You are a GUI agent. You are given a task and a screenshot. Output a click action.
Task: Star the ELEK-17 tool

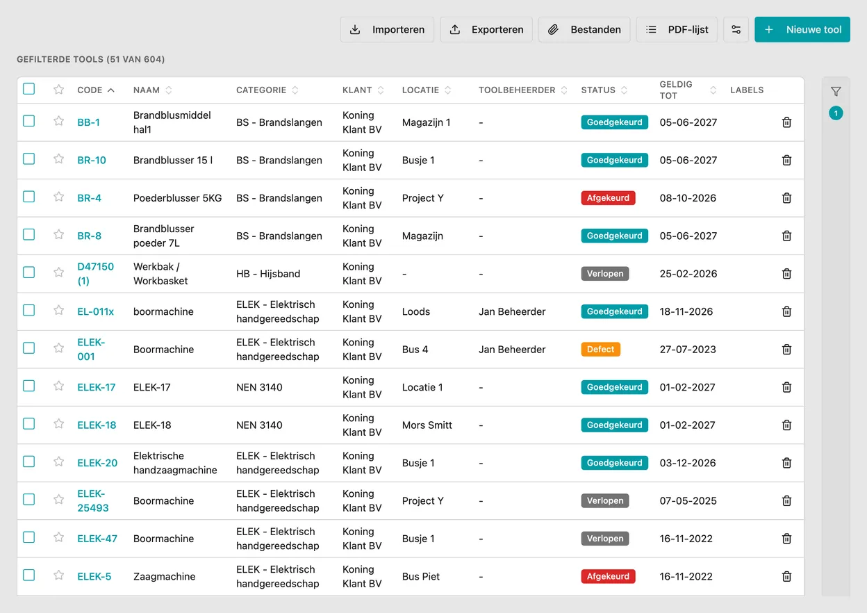coord(59,386)
